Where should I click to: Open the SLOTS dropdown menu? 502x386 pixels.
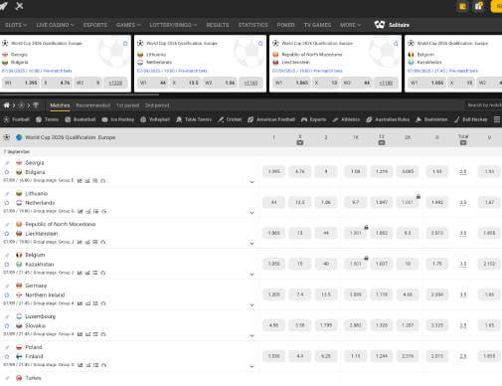coord(16,25)
